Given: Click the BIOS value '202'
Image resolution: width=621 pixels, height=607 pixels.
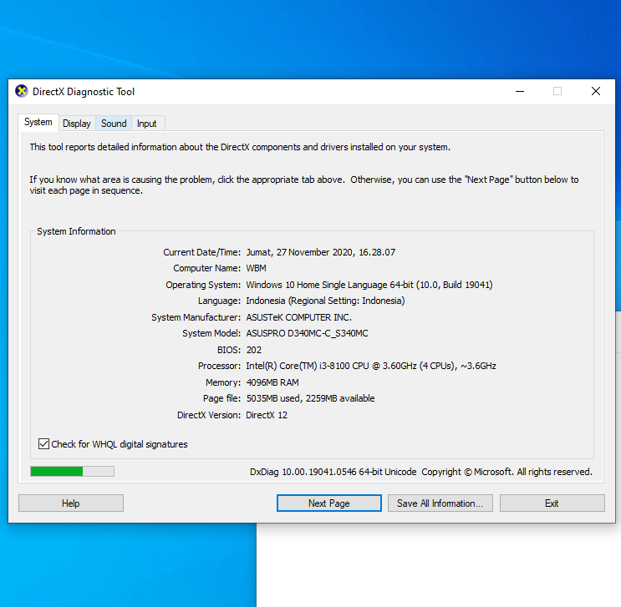Looking at the screenshot, I should coord(254,350).
